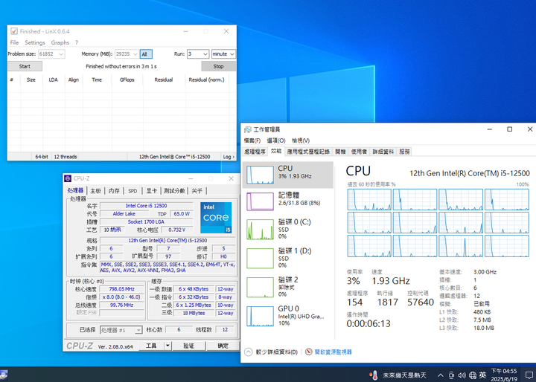Viewport: 536px width, 382px height.
Task: Click the 798.05 MHz core speed value
Action: click(x=121, y=289)
